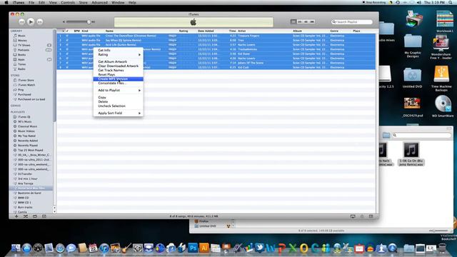Toggle shuffle at bottom of iTunes
The image size is (457, 257).
(26, 216)
